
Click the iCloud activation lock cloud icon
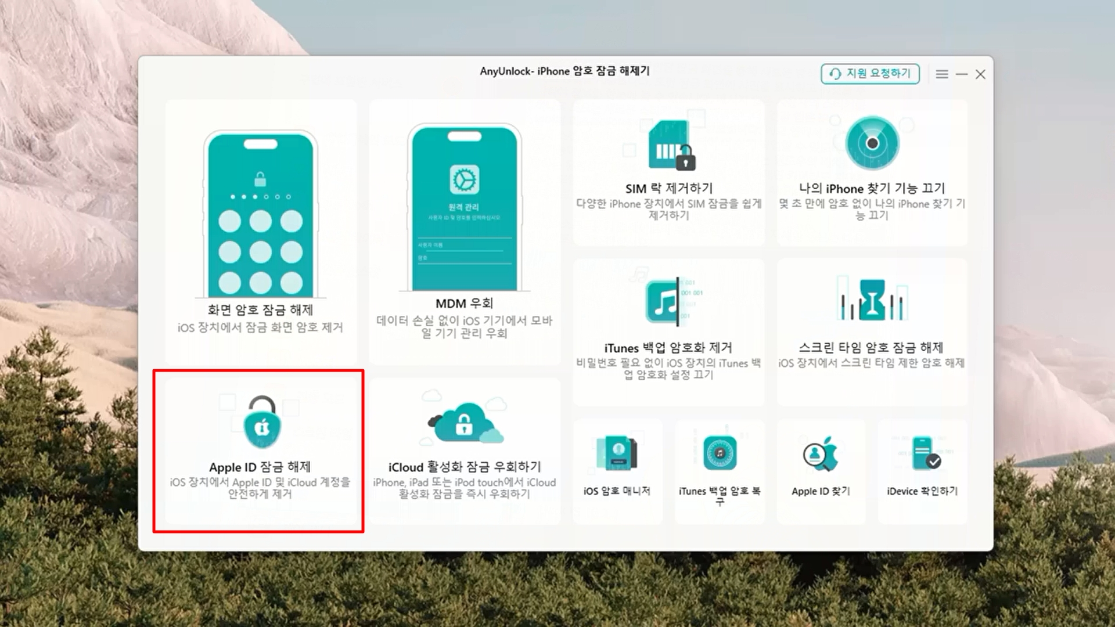click(463, 424)
